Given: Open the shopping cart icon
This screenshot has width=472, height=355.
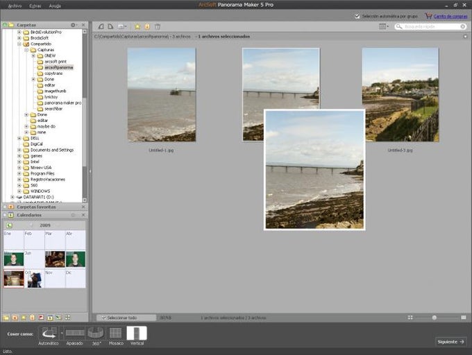Looking at the screenshot, I should [428, 16].
